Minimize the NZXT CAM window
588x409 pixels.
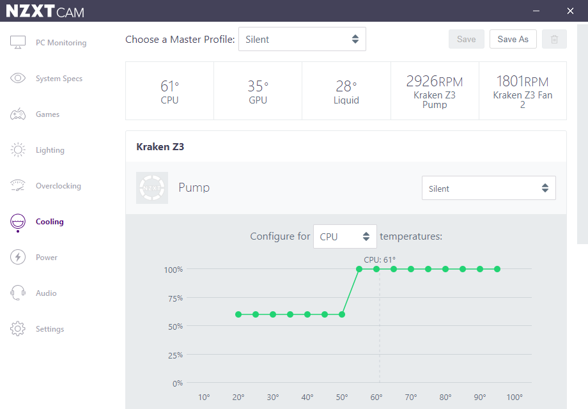tap(536, 11)
